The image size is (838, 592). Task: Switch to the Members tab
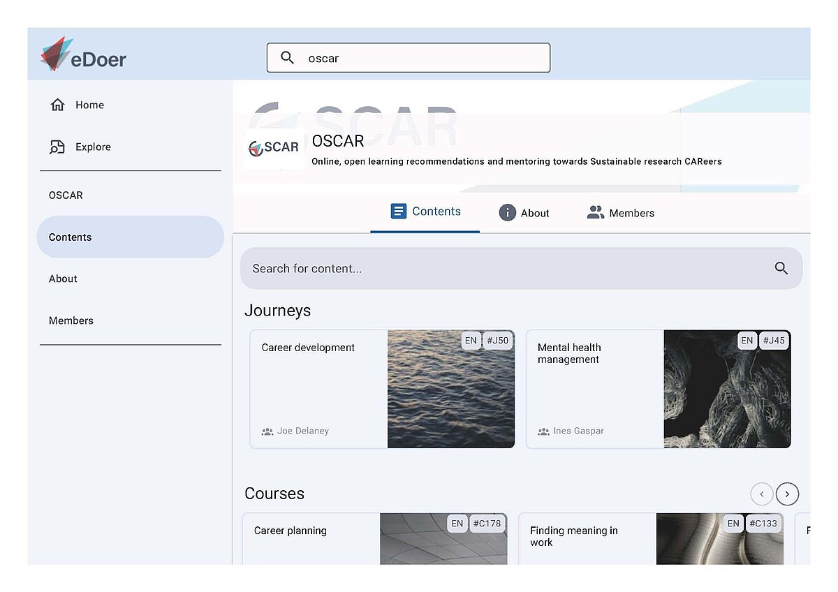coord(621,213)
